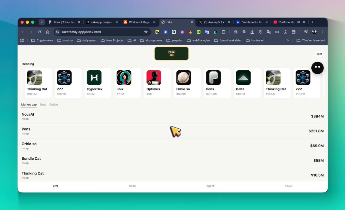Open the Chrome extensions puzzle menu
345x210 pixels.
click(x=223, y=32)
